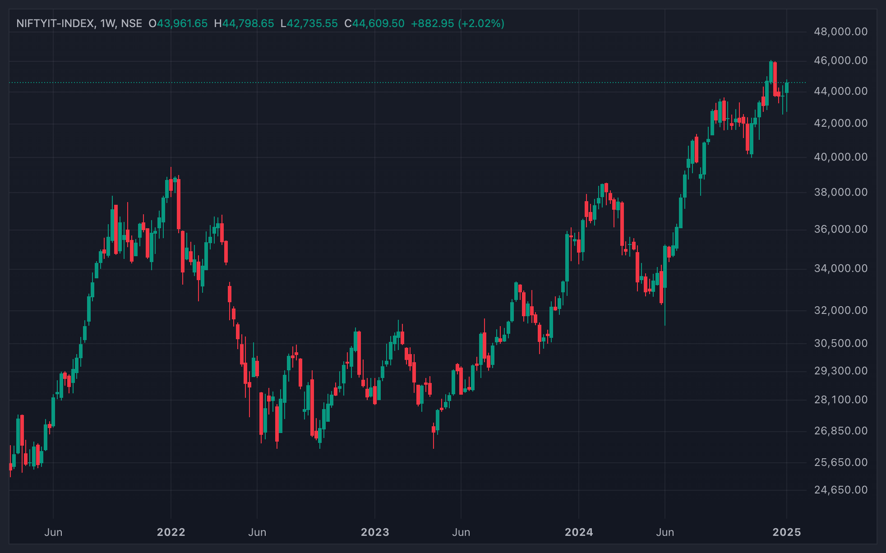Click the Jun label before 2022

[53, 532]
